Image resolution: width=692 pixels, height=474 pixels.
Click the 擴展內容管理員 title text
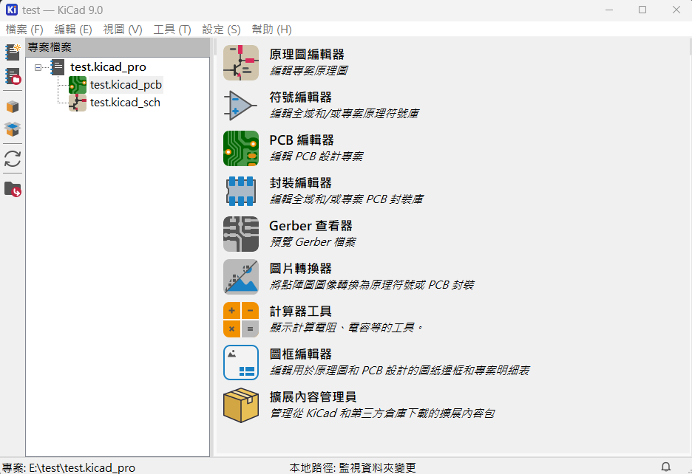313,396
